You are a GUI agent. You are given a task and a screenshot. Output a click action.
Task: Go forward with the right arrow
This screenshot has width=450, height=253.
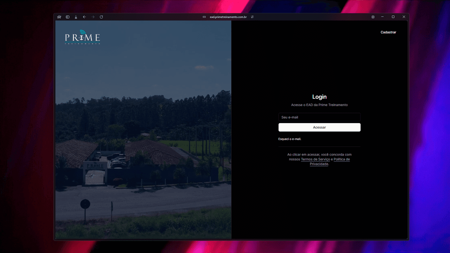tap(93, 17)
